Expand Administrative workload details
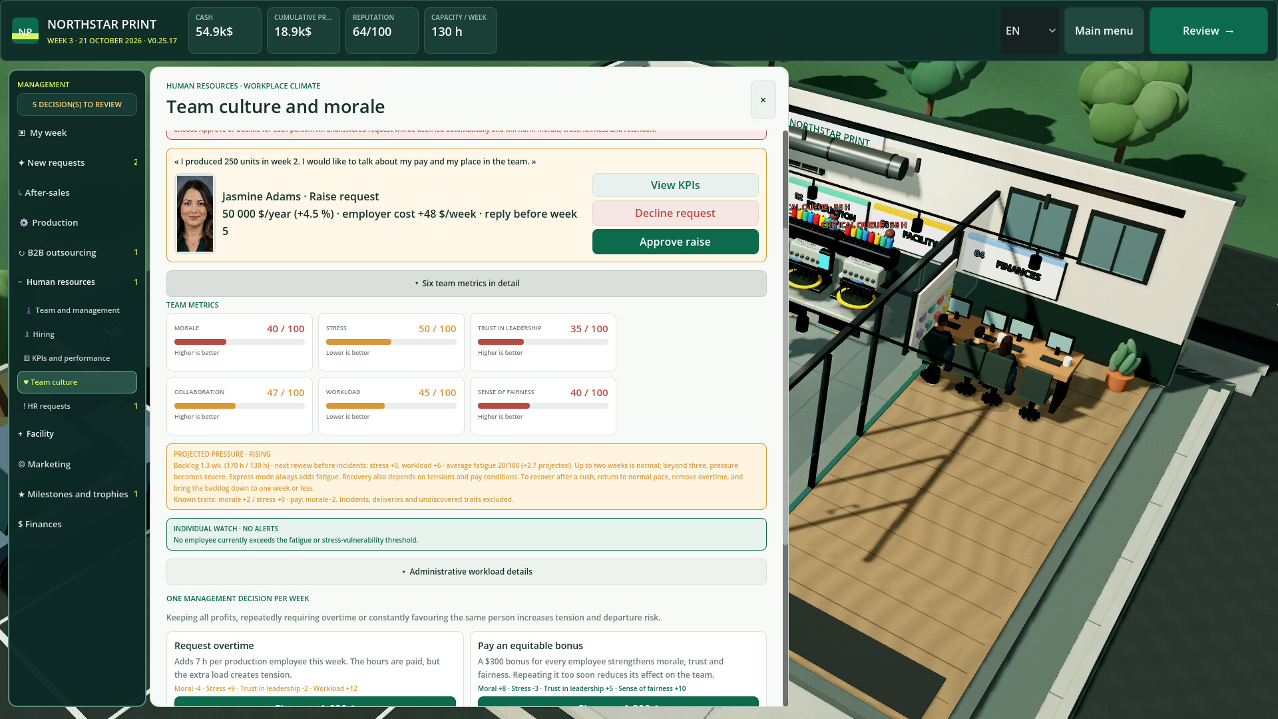 tap(466, 572)
